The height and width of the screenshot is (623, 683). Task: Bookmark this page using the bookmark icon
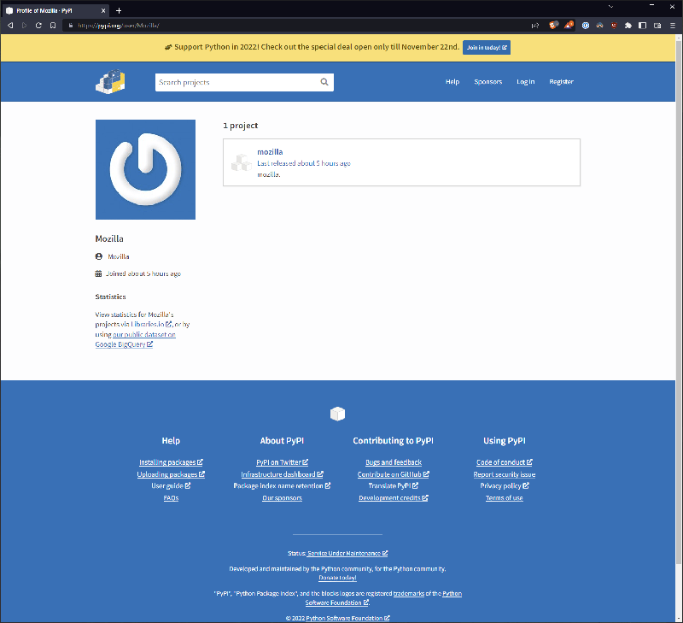pos(53,26)
